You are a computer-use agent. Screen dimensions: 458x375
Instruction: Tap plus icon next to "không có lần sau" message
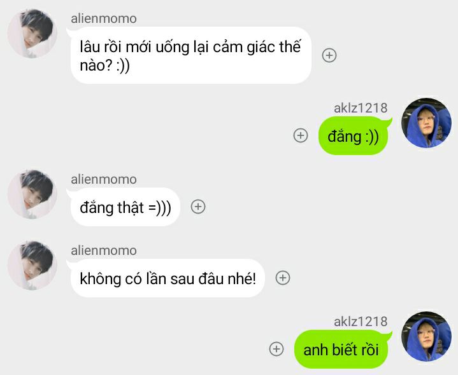pyautogui.click(x=283, y=278)
